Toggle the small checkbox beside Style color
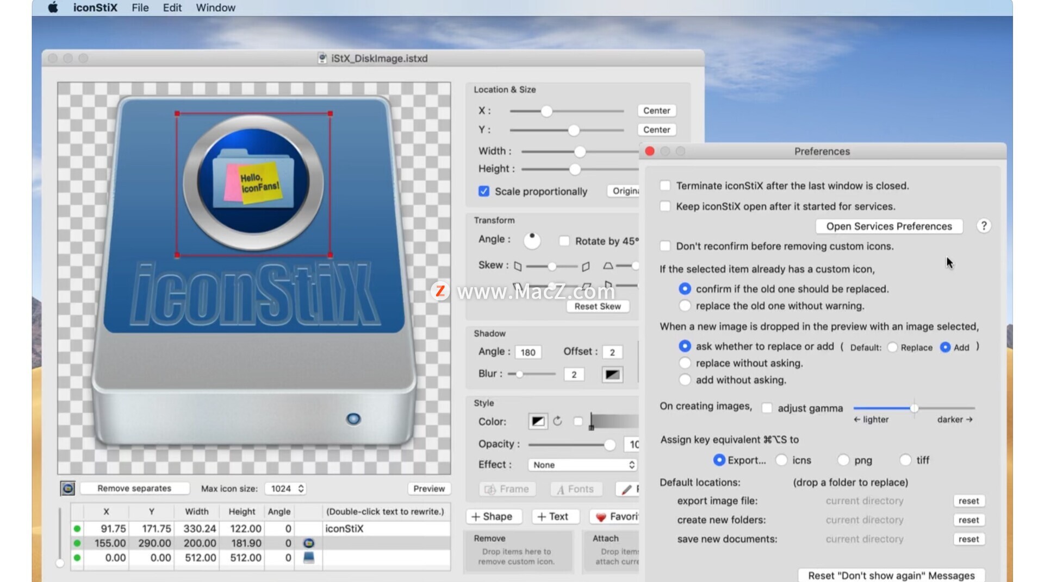This screenshot has width=1044, height=582. coord(578,421)
